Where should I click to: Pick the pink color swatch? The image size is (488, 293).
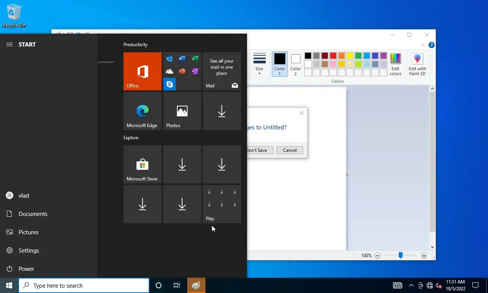point(333,64)
